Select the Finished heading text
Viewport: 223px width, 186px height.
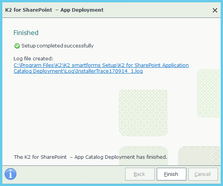click(26, 33)
